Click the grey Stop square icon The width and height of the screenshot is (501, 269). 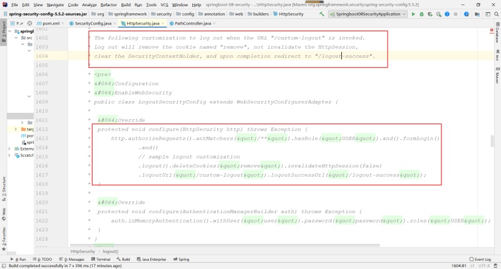(456, 14)
